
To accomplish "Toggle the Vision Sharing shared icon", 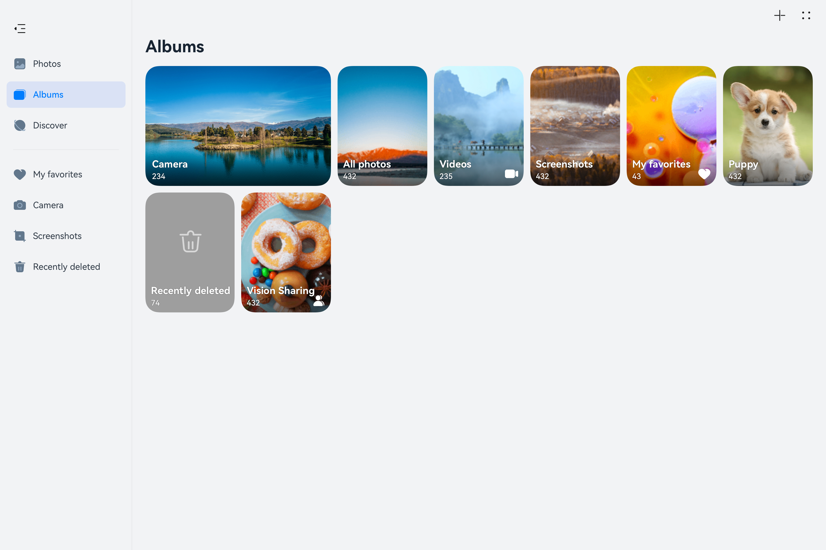I will [320, 301].
